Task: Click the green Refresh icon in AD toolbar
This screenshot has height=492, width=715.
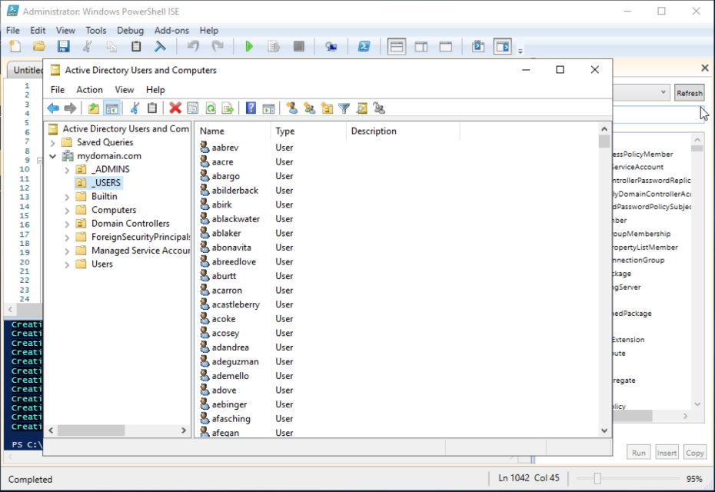Action: pos(211,108)
